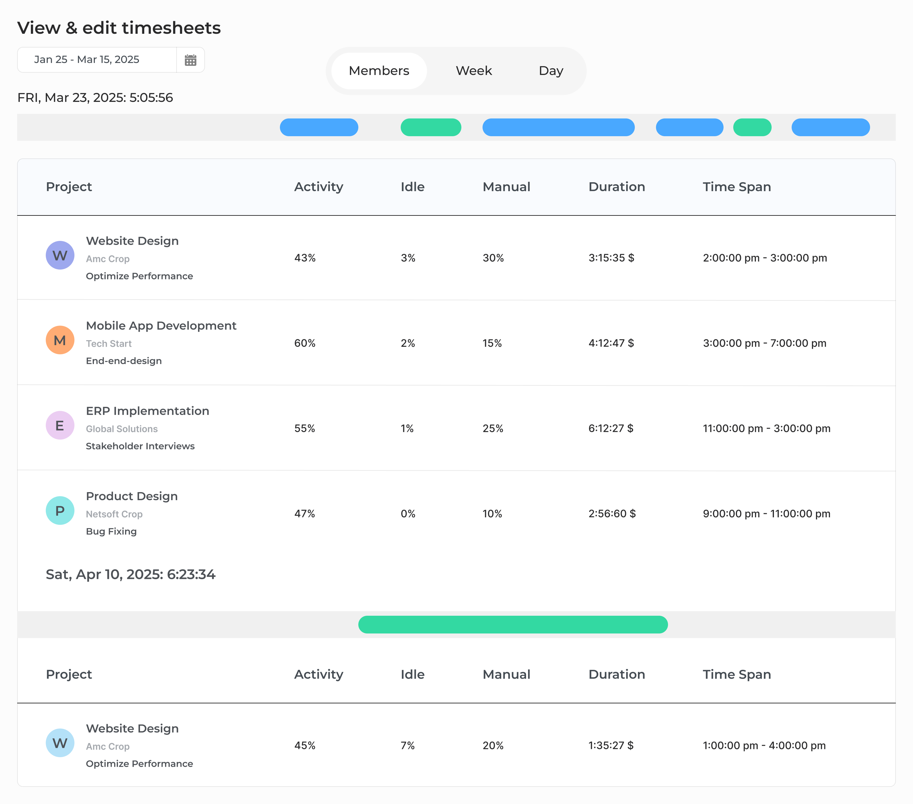913x804 pixels.
Task: Click the dollar icon beside 3:15:35 duration
Action: pyautogui.click(x=631, y=258)
